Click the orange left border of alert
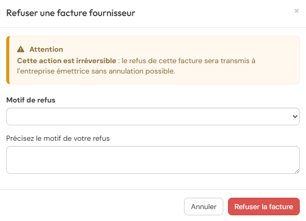Viewport: 306px width, 221px height. pos(8,60)
